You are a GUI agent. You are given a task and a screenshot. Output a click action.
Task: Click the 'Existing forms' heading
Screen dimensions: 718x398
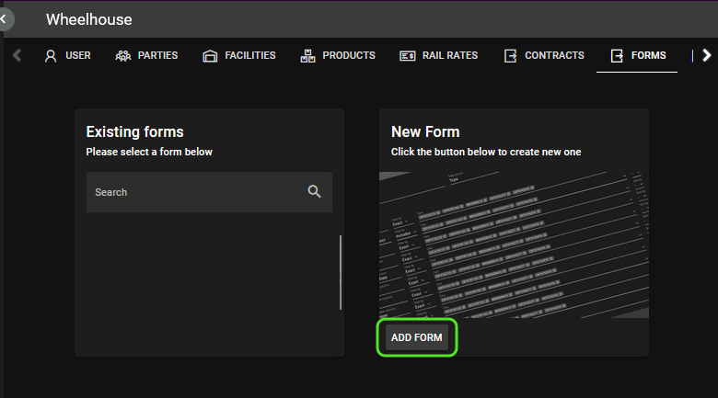134,131
